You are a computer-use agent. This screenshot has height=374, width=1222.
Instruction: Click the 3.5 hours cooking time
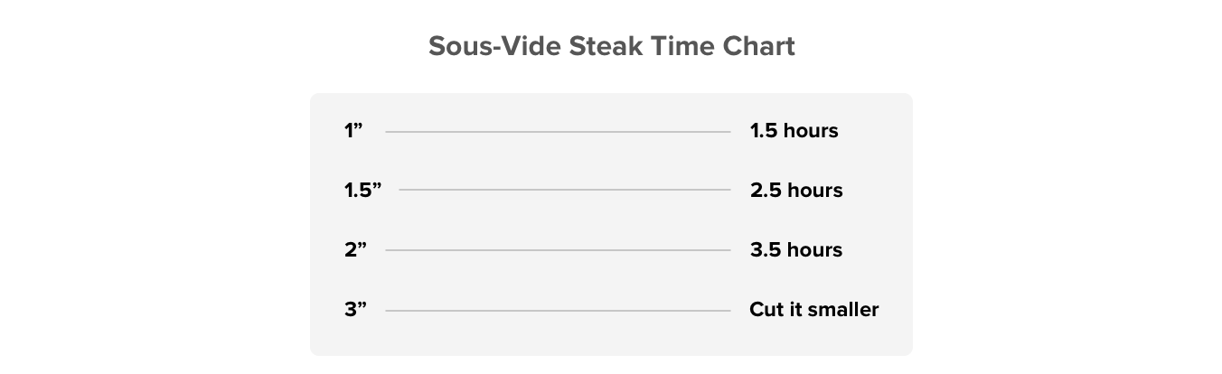point(795,250)
